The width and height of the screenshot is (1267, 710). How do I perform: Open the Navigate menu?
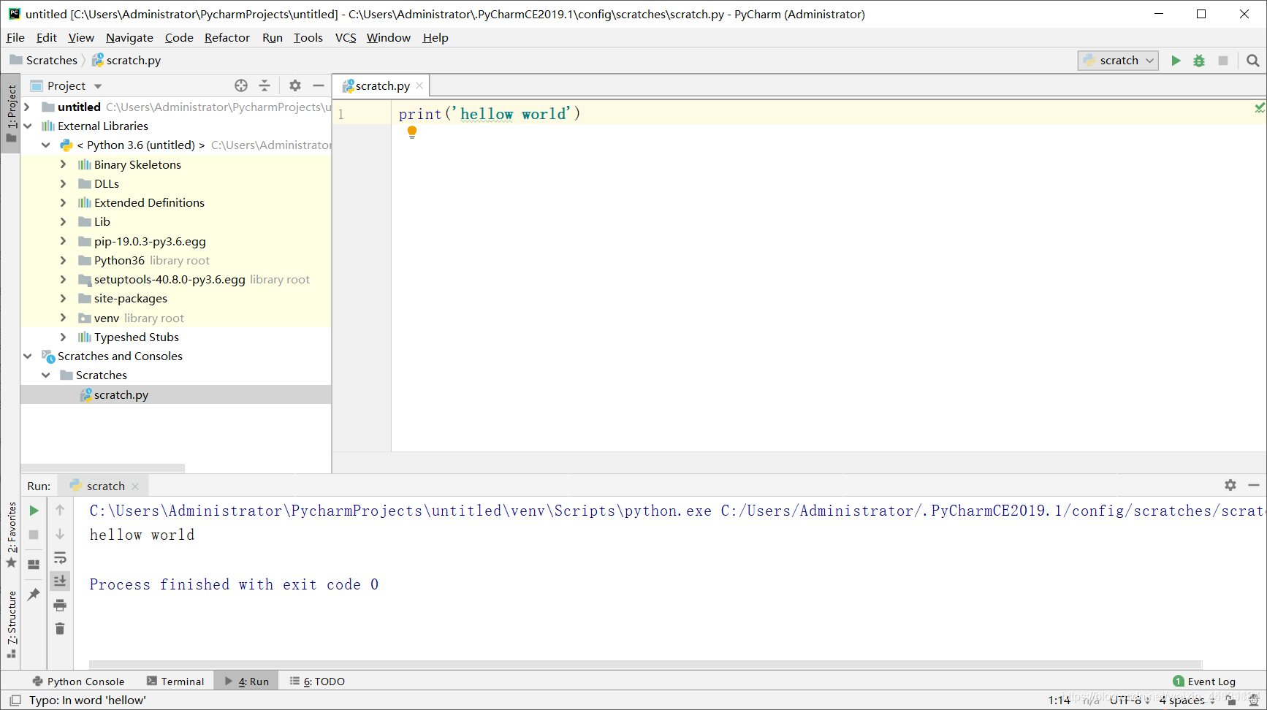(x=129, y=37)
